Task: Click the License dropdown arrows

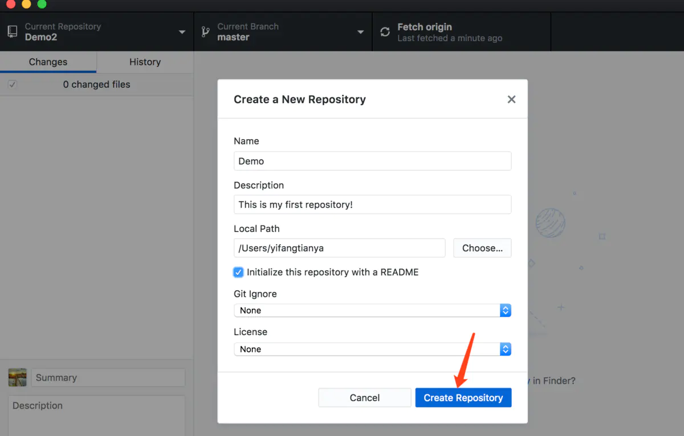Action: [x=505, y=349]
